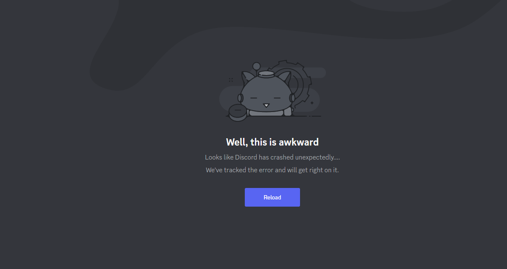Click the sleeping robot cat's face
The width and height of the screenshot is (507, 269).
coord(266,94)
